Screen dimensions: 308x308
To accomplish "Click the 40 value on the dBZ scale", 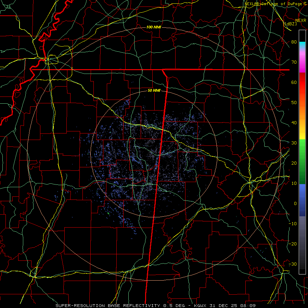I will point(294,123).
